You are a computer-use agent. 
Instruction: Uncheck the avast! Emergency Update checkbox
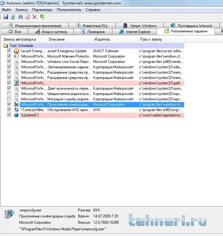pos(9,51)
